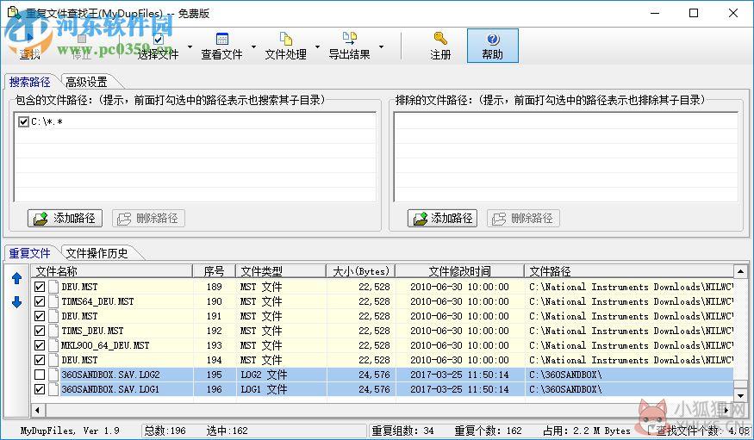Open 注册 key icon
Viewport: 754px width, 440px height.
[x=440, y=39]
